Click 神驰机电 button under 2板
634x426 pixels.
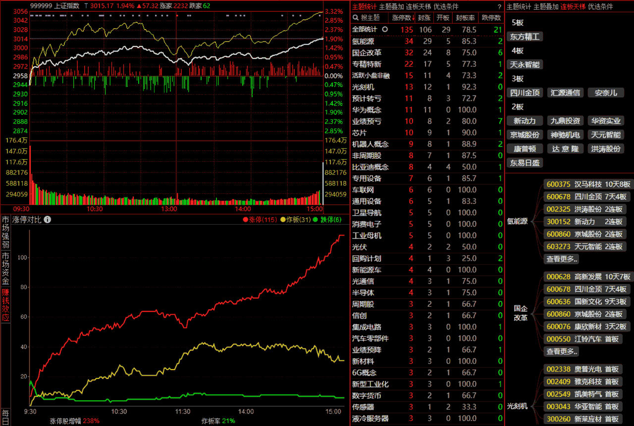(x=565, y=135)
